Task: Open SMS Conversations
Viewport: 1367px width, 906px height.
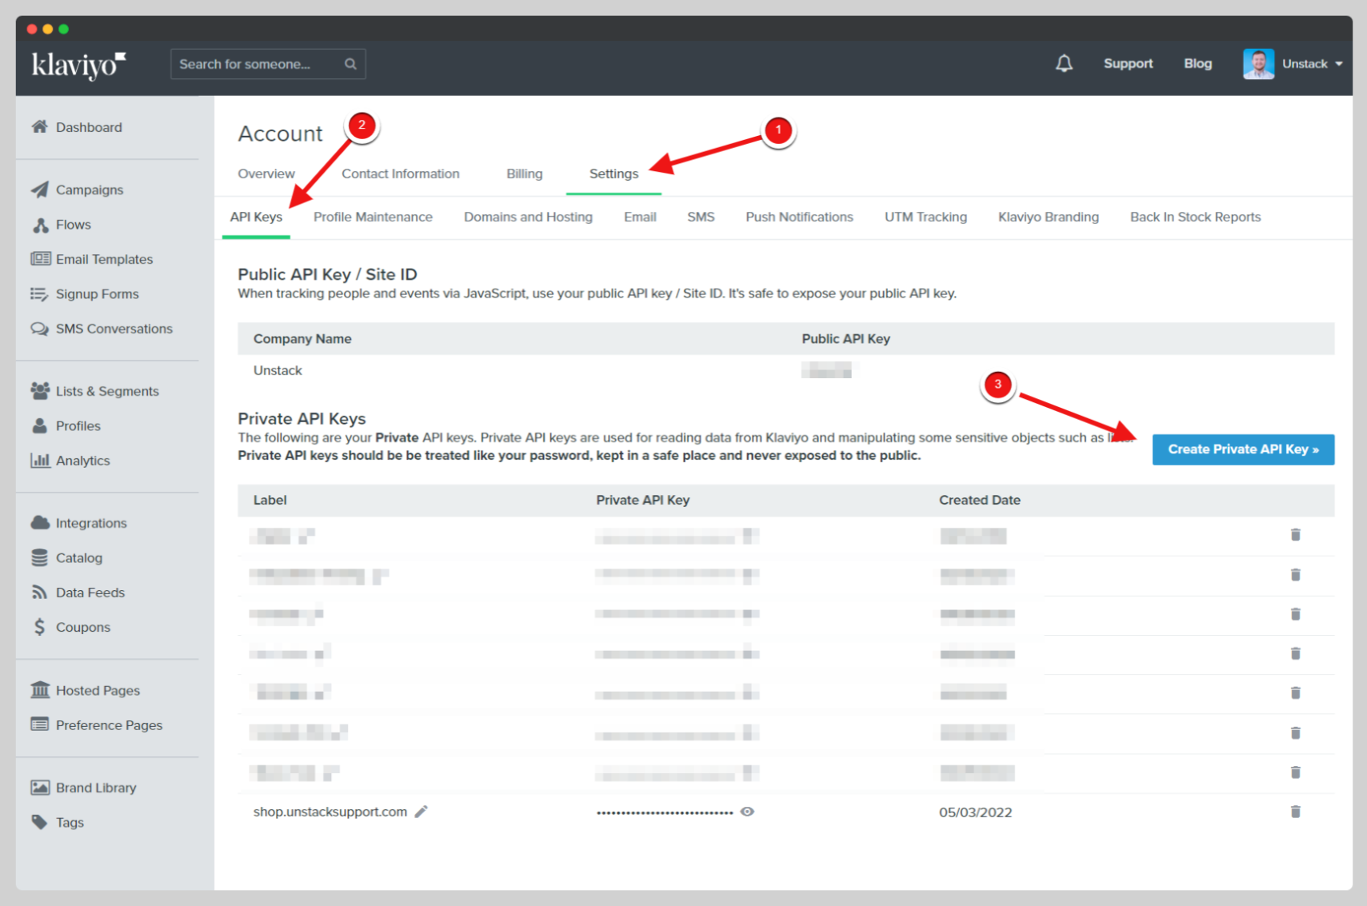Action: [114, 328]
